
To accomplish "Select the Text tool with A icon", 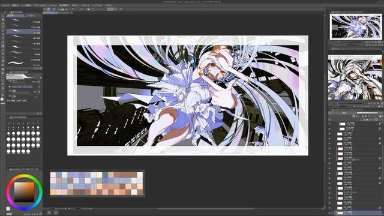I will coord(2,87).
